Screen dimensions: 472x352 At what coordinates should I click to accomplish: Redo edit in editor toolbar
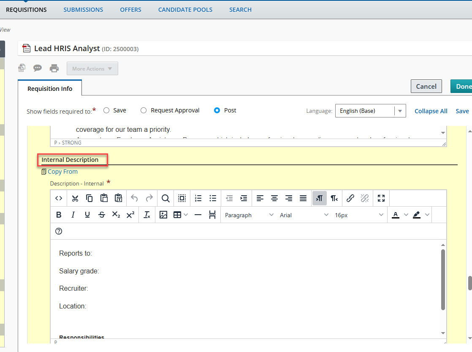[x=149, y=198]
